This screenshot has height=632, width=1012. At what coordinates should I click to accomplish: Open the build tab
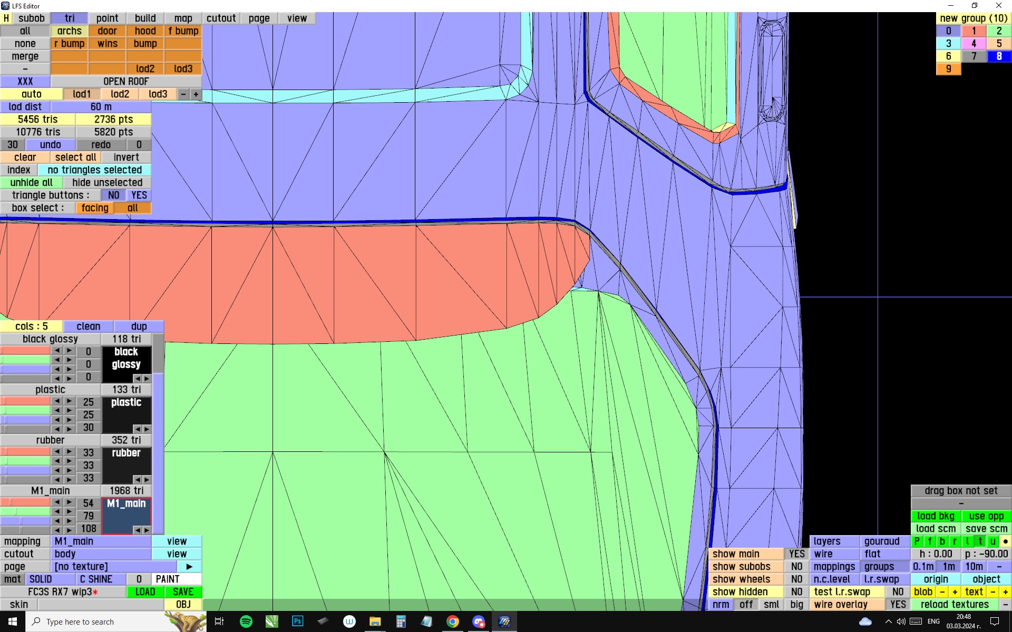click(x=145, y=18)
